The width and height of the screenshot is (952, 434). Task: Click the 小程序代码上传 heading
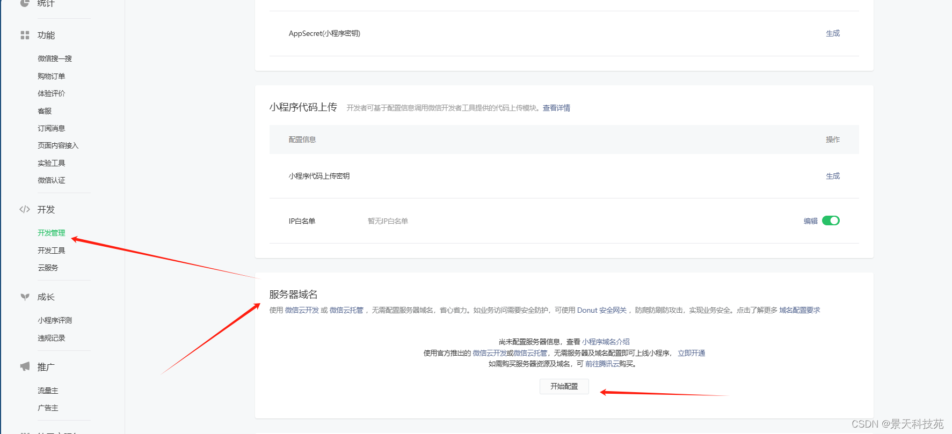303,107
